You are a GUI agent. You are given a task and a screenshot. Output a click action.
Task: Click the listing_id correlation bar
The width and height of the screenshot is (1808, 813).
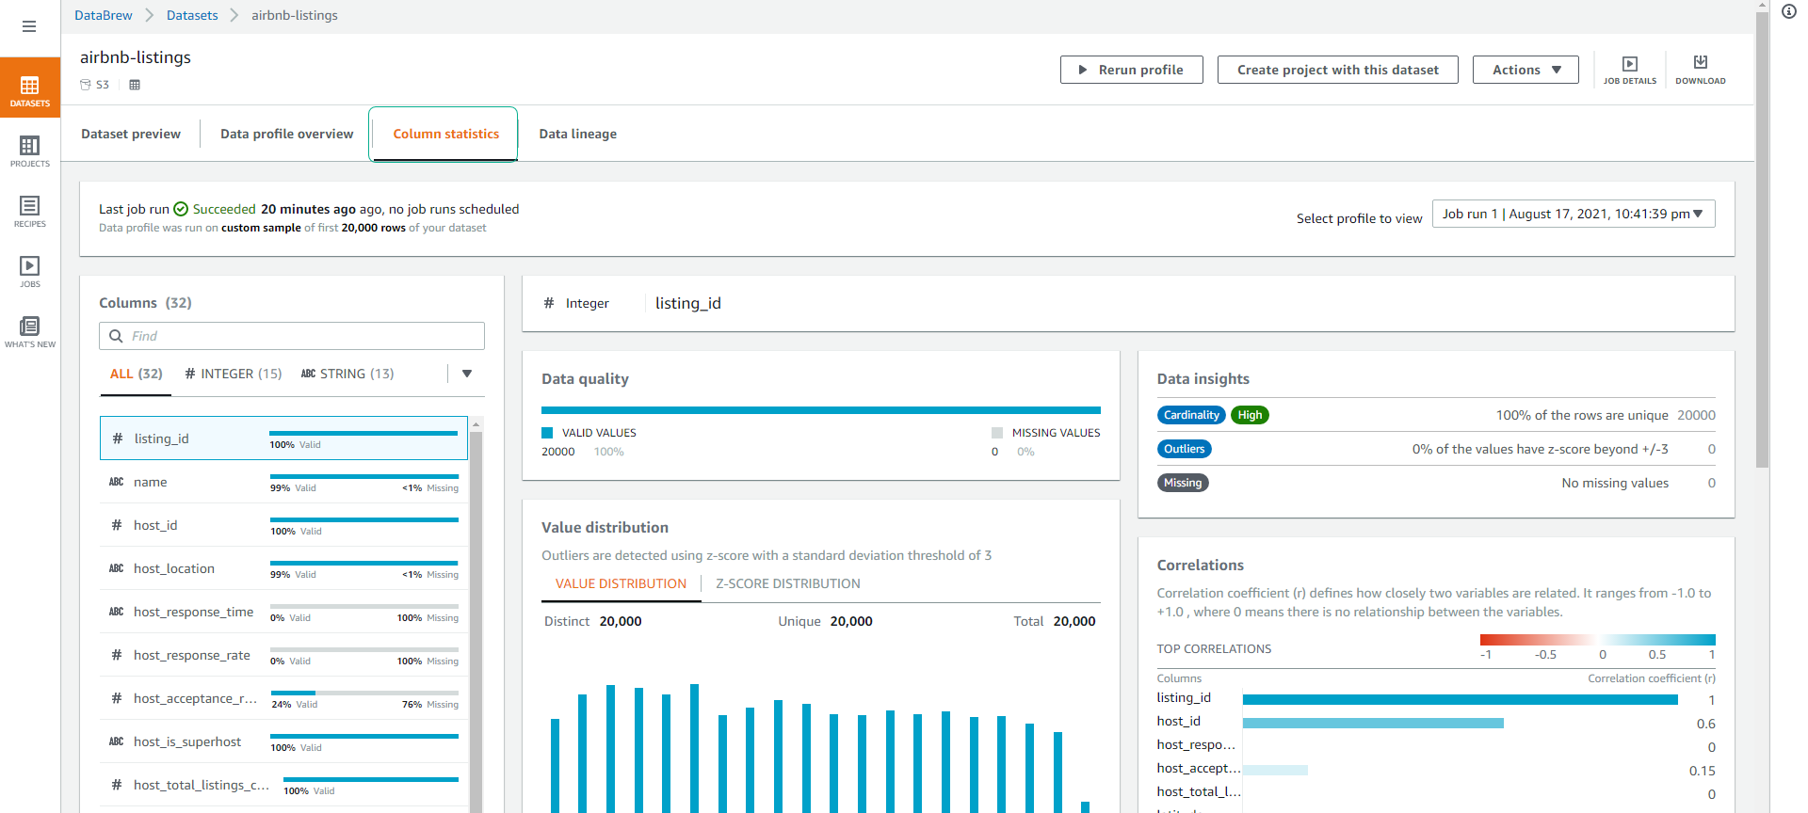pyautogui.click(x=1461, y=699)
